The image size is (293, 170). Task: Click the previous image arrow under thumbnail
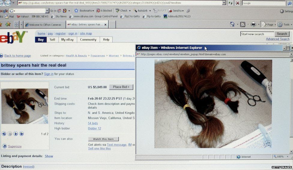pos(4,134)
